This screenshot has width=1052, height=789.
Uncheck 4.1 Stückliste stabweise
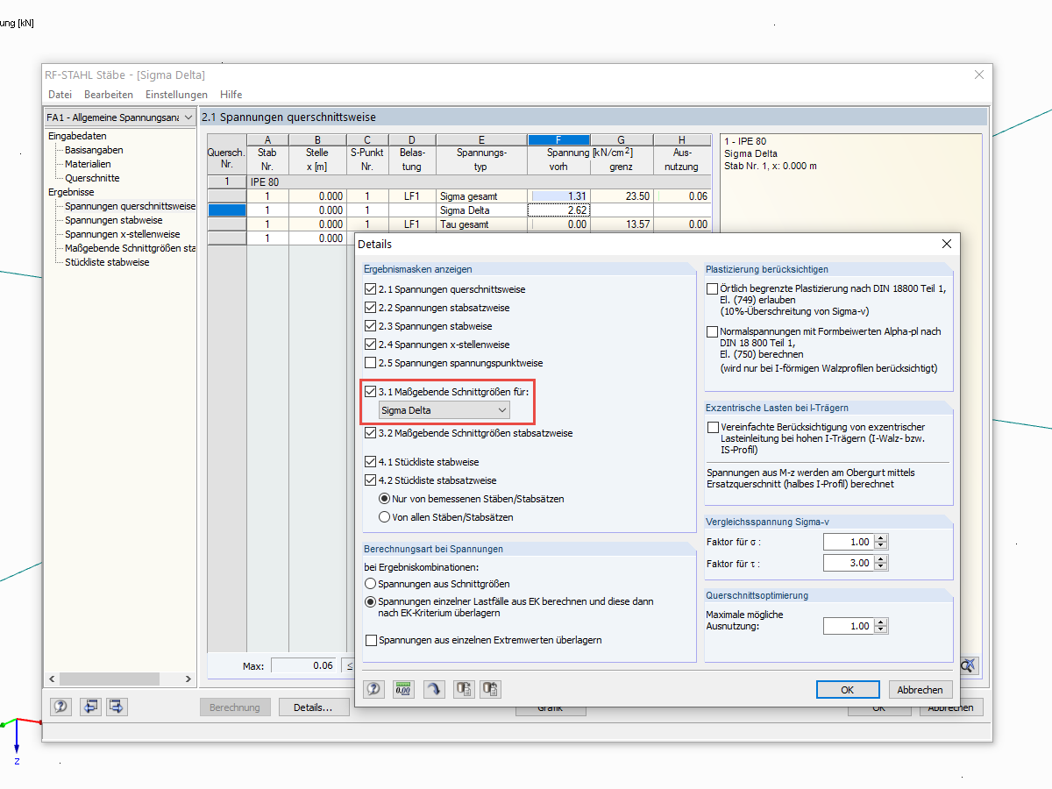(370, 462)
